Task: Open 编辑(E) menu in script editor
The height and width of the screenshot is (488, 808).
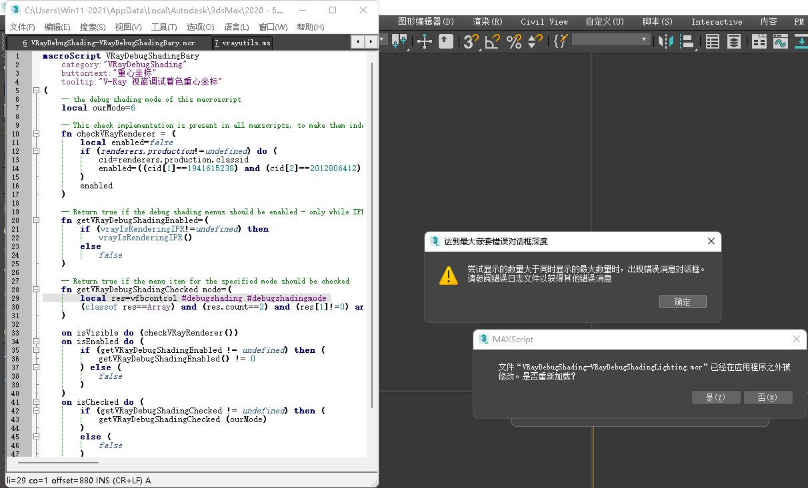Action: tap(57, 27)
